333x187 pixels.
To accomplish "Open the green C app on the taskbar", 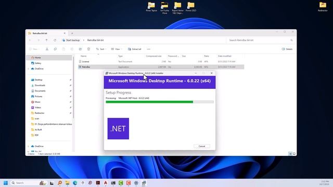I will [121, 183].
